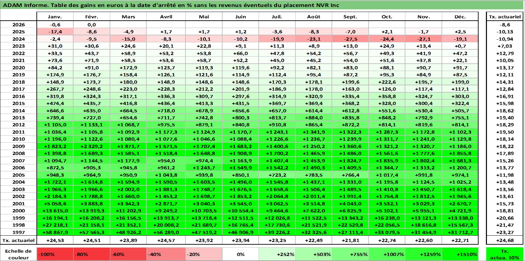525x261 pixels.
Task: Select the 'Sept.' column header
Action: point(350,17)
